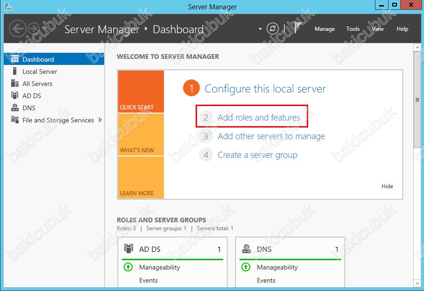
Task: Click Create a server group link
Action: 257,155
